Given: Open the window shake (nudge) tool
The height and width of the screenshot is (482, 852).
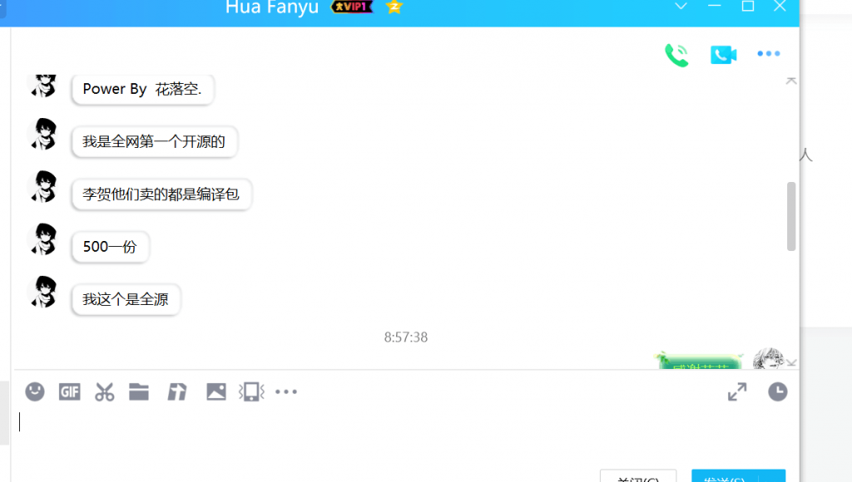Looking at the screenshot, I should 251,391.
